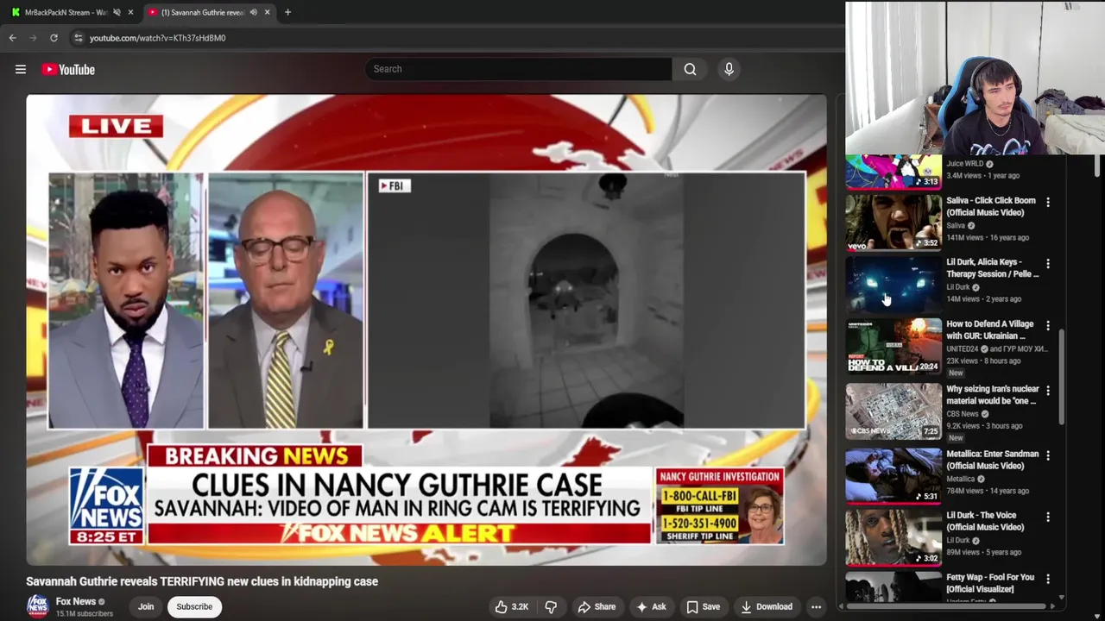
Task: Click the UNITED24 channel name
Action: click(963, 348)
